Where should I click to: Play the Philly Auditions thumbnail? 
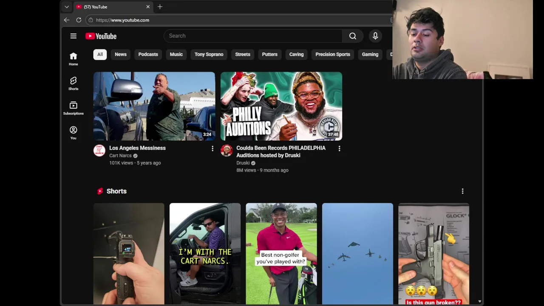coord(281,106)
